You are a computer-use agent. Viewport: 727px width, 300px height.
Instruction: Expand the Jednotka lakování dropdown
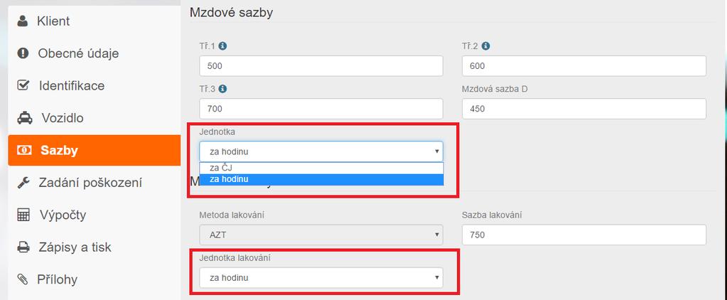pyautogui.click(x=321, y=278)
